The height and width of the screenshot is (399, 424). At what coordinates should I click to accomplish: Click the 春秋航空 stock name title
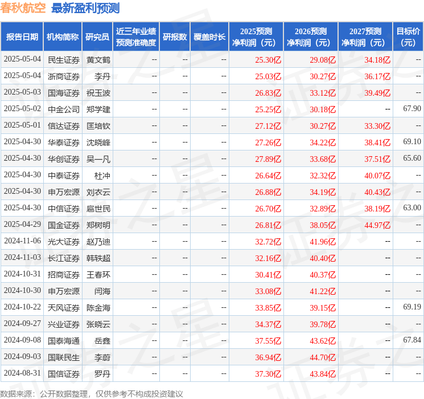[x=24, y=8]
